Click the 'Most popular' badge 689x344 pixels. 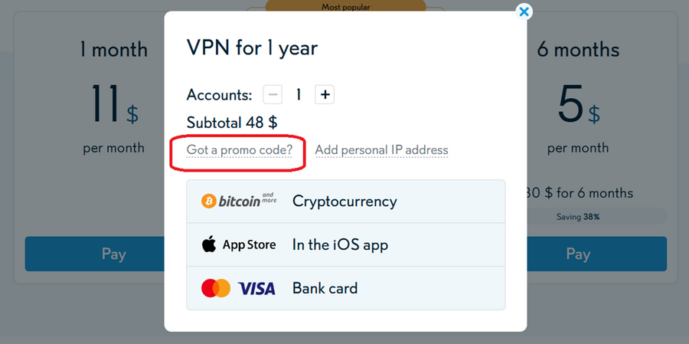345,8
